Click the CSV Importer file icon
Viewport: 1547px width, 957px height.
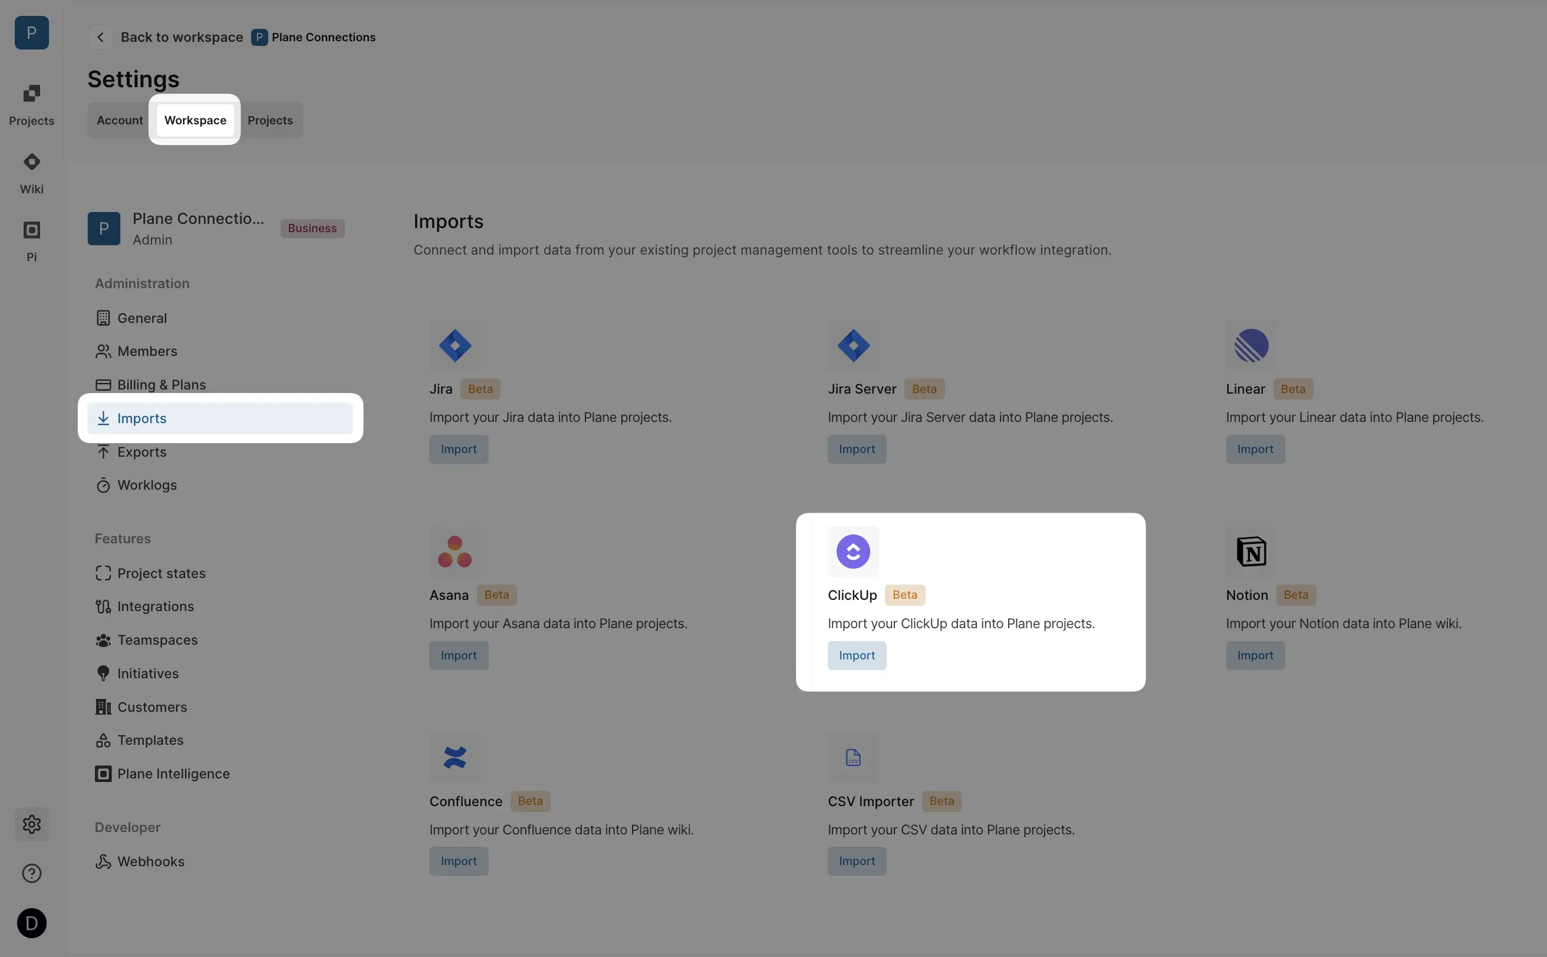coord(853,758)
